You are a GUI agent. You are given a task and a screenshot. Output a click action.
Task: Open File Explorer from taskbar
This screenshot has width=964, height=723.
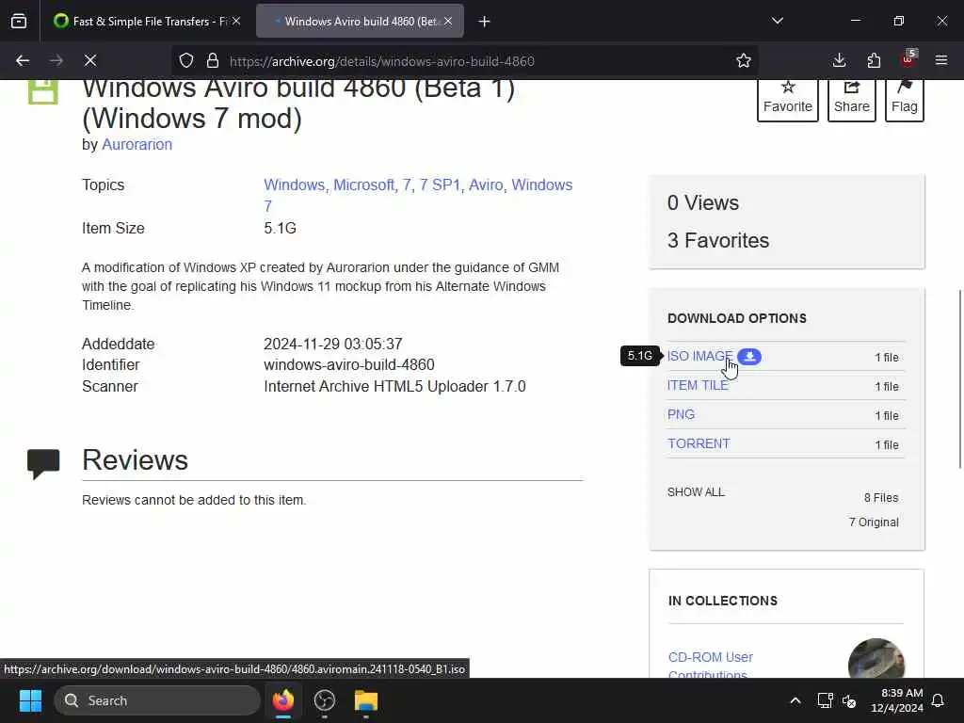point(366,700)
